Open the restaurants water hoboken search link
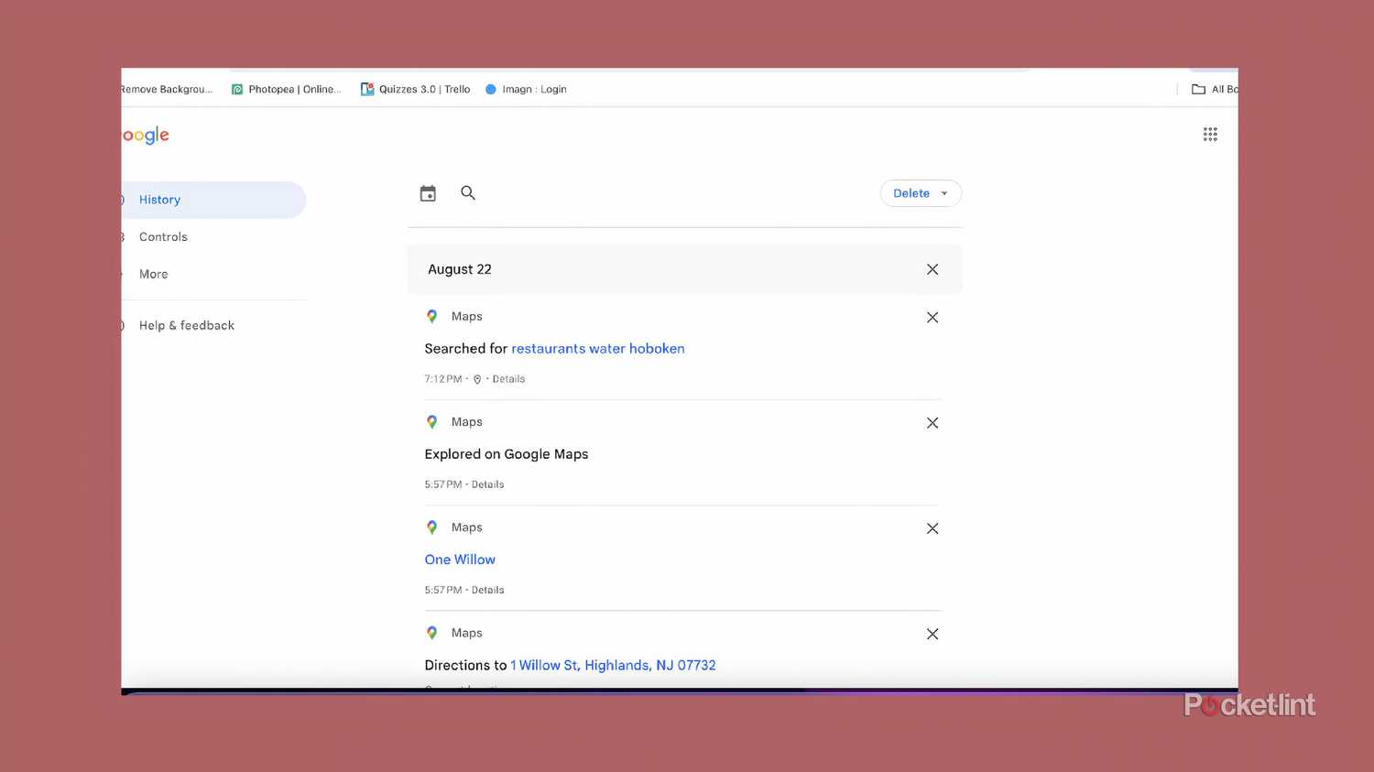Image resolution: width=1374 pixels, height=772 pixels. point(597,348)
